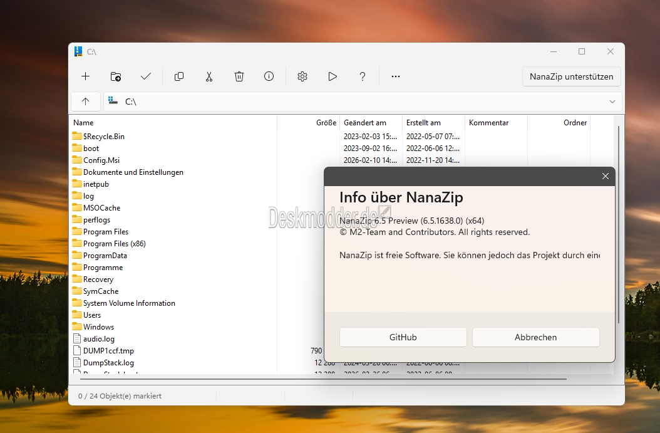
Task: Click the Add (plus) toolbar icon
Action: pyautogui.click(x=86, y=76)
